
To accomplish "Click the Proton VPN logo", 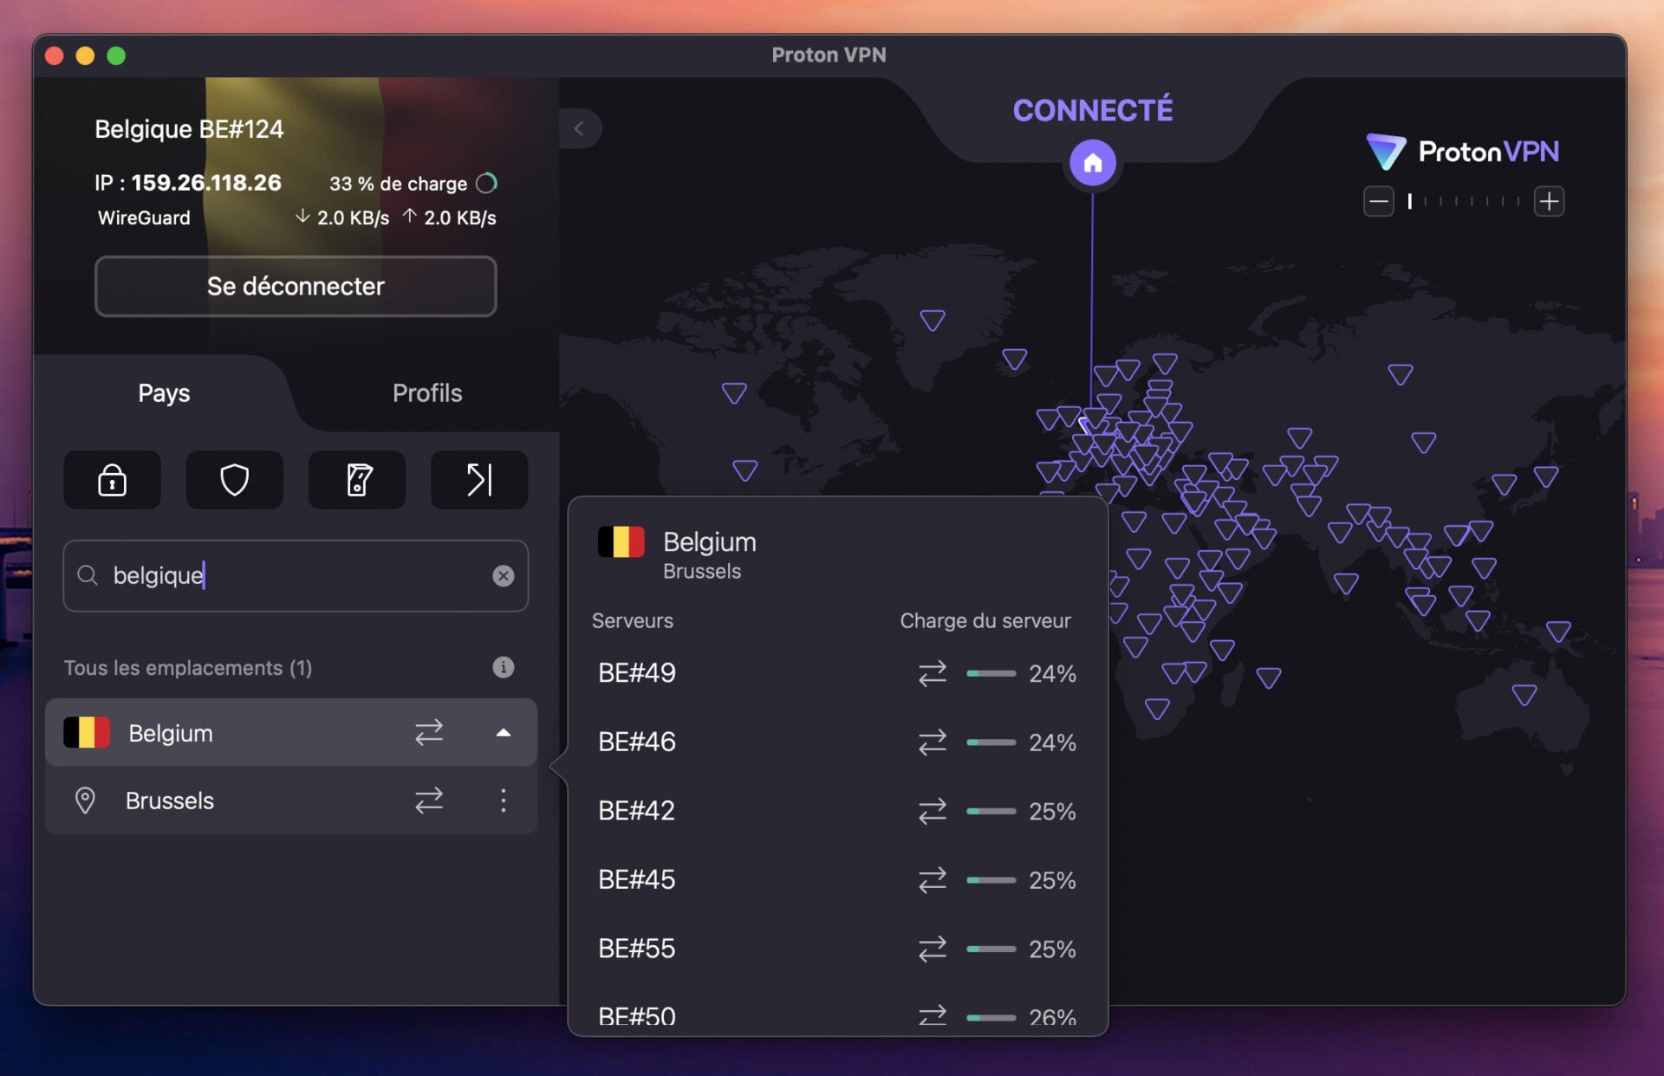I will coord(1462,152).
